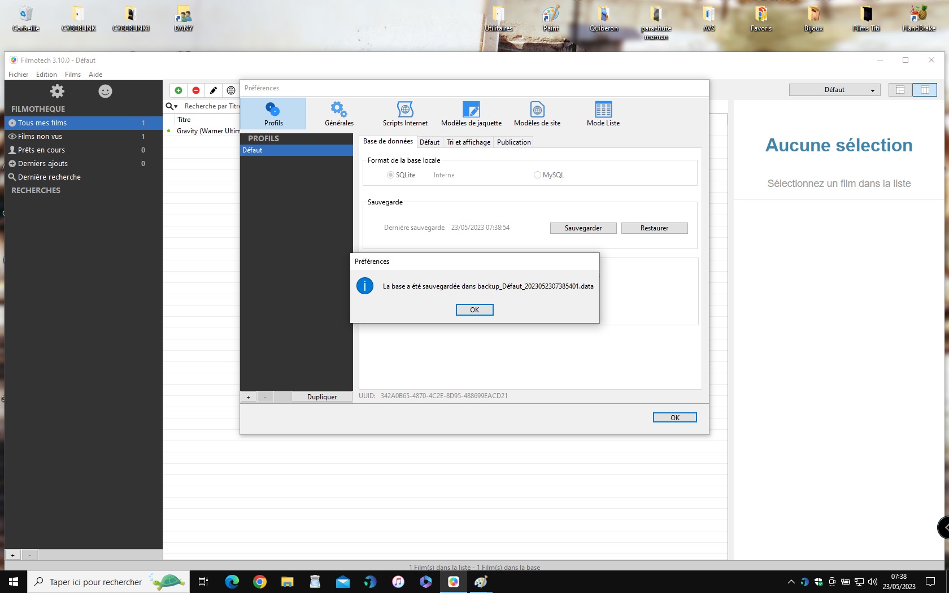The image size is (949, 593).
Task: Click the pencil edit film icon
Action: point(214,90)
